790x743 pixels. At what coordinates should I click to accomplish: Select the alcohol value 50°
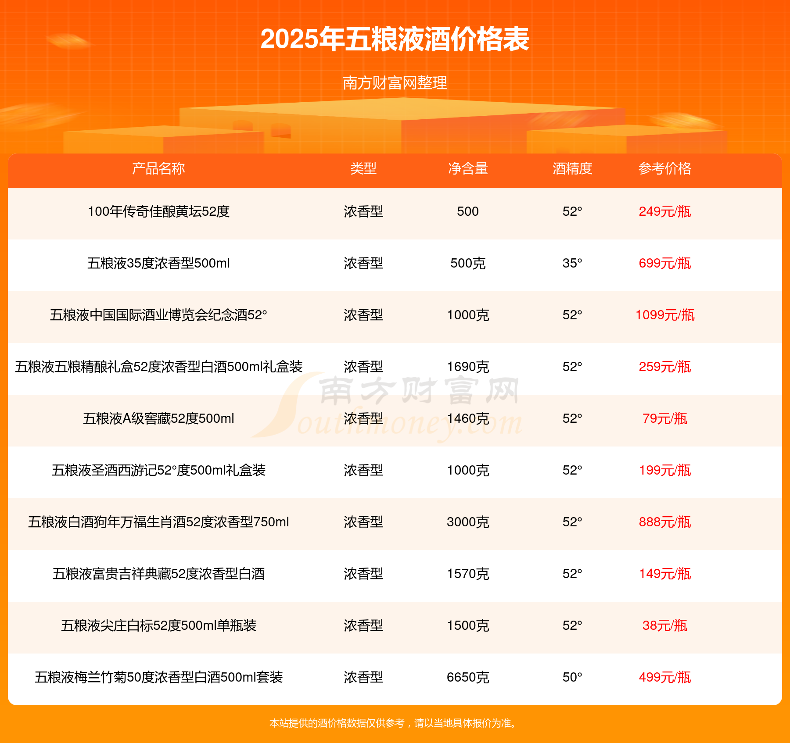click(572, 677)
